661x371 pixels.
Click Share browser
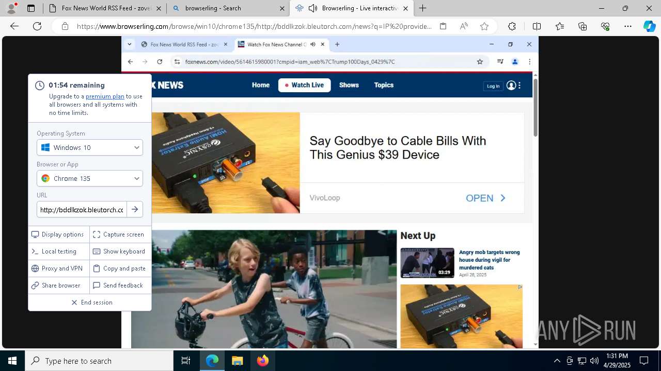click(59, 285)
